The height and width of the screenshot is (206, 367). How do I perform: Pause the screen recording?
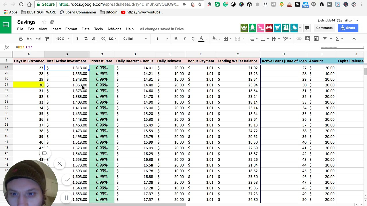pyautogui.click(x=66, y=198)
